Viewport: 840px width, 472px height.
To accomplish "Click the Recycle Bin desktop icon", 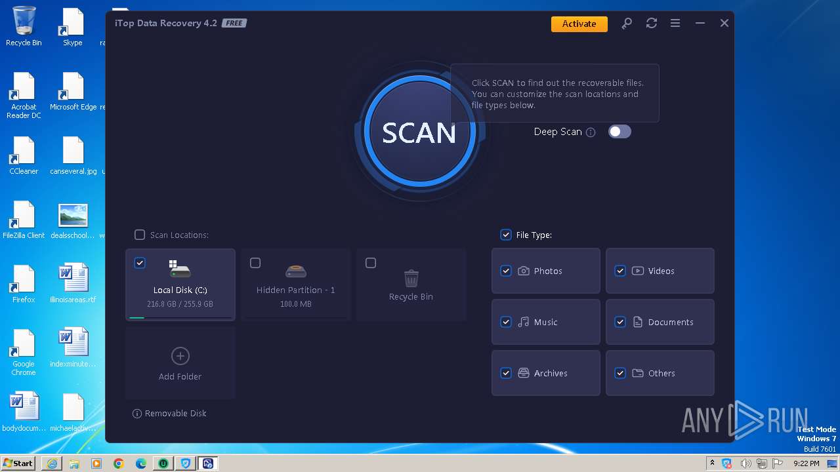I will (24, 26).
